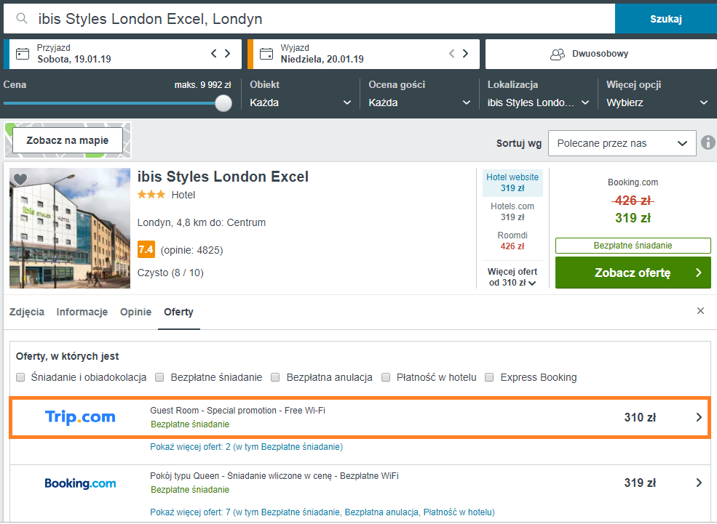Click Pokój typu Queen offer description

tap(274, 475)
